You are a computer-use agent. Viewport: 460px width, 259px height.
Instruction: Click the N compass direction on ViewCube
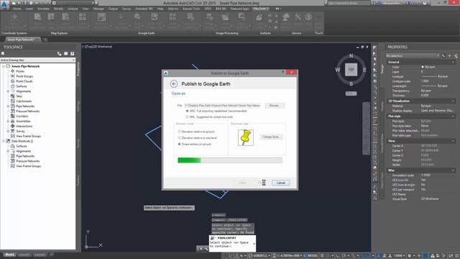click(x=351, y=56)
